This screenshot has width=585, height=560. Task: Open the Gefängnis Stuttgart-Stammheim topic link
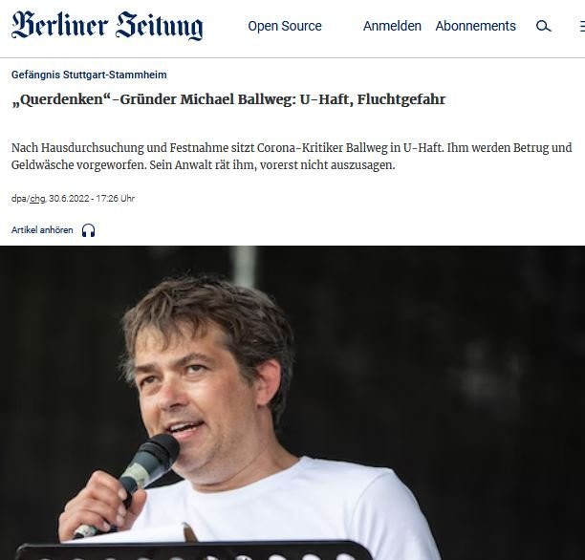89,75
